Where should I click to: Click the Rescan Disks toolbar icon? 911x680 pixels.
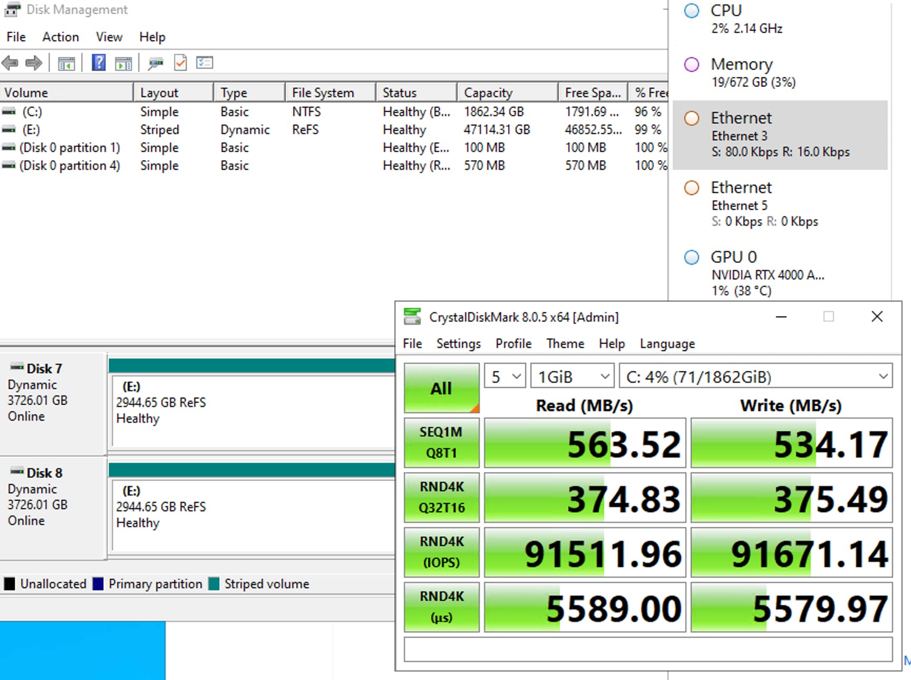click(156, 64)
